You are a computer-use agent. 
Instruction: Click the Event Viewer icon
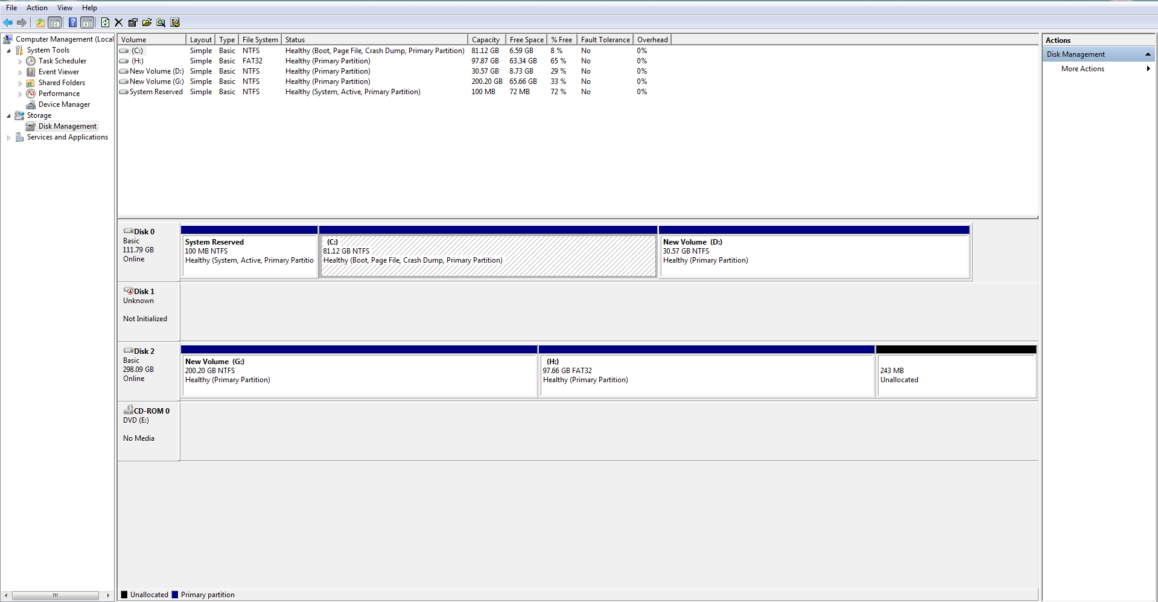(x=31, y=72)
